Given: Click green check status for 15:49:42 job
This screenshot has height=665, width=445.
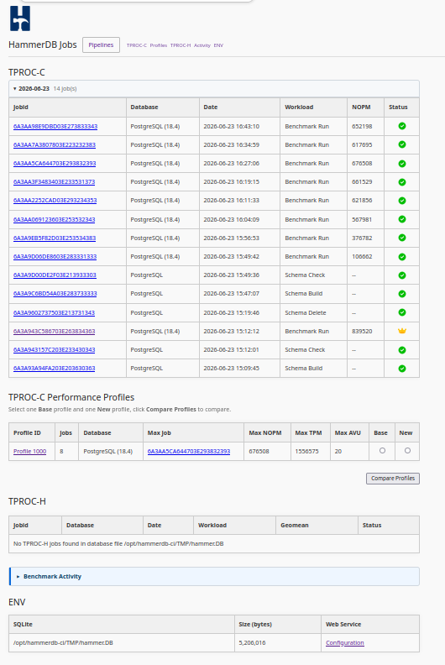Looking at the screenshot, I should pos(401,257).
